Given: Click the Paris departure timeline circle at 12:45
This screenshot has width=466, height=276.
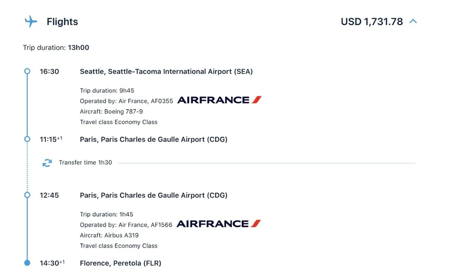Looking at the screenshot, I should click(27, 195).
